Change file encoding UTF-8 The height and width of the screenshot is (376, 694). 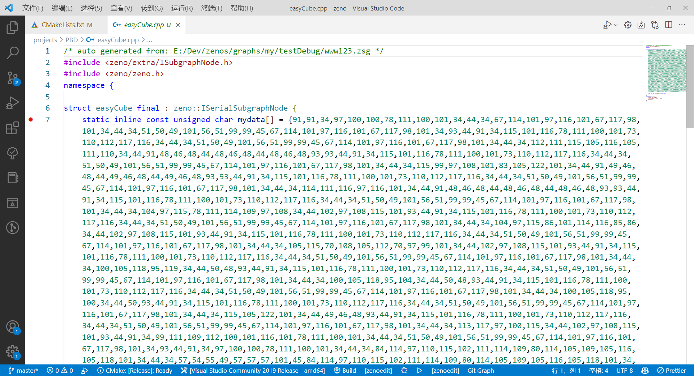coord(625,371)
